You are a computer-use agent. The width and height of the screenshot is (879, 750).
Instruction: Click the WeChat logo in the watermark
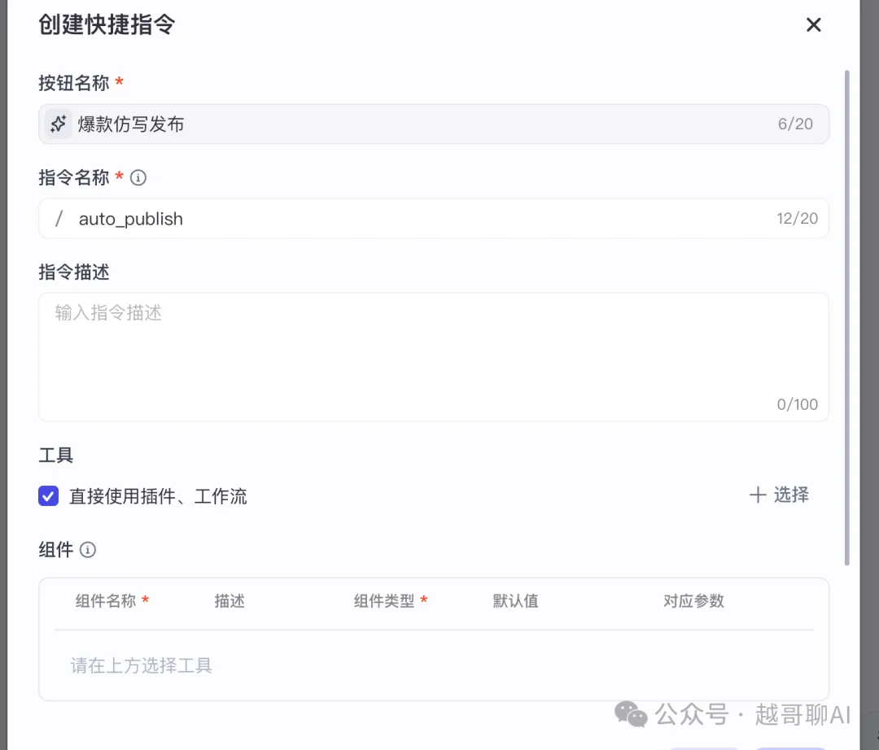[631, 715]
